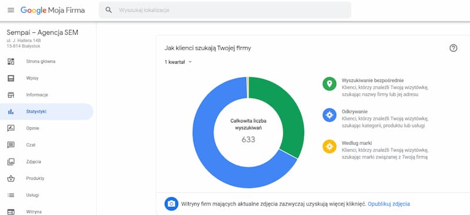Click the blue Odkrywanie compass icon

(x=330, y=115)
